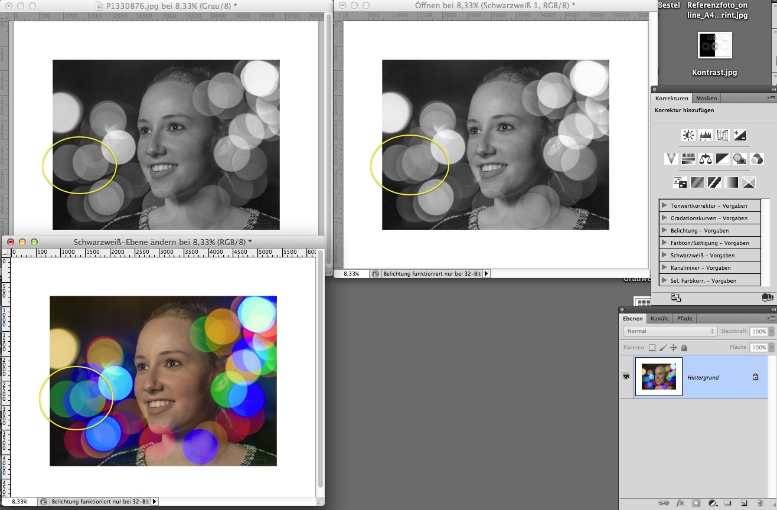This screenshot has height=510, width=777.
Task: Expand Kanalmixer – Vorgaben presets
Action: (x=664, y=267)
